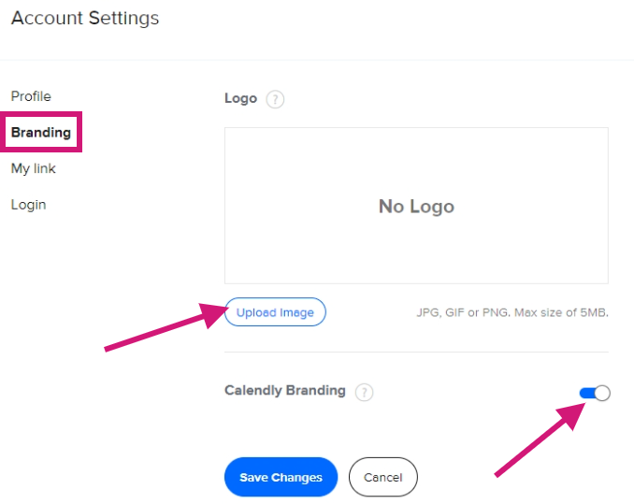Image resolution: width=634 pixels, height=504 pixels.
Task: Click the Calendly Branding label text
Action: (x=285, y=391)
